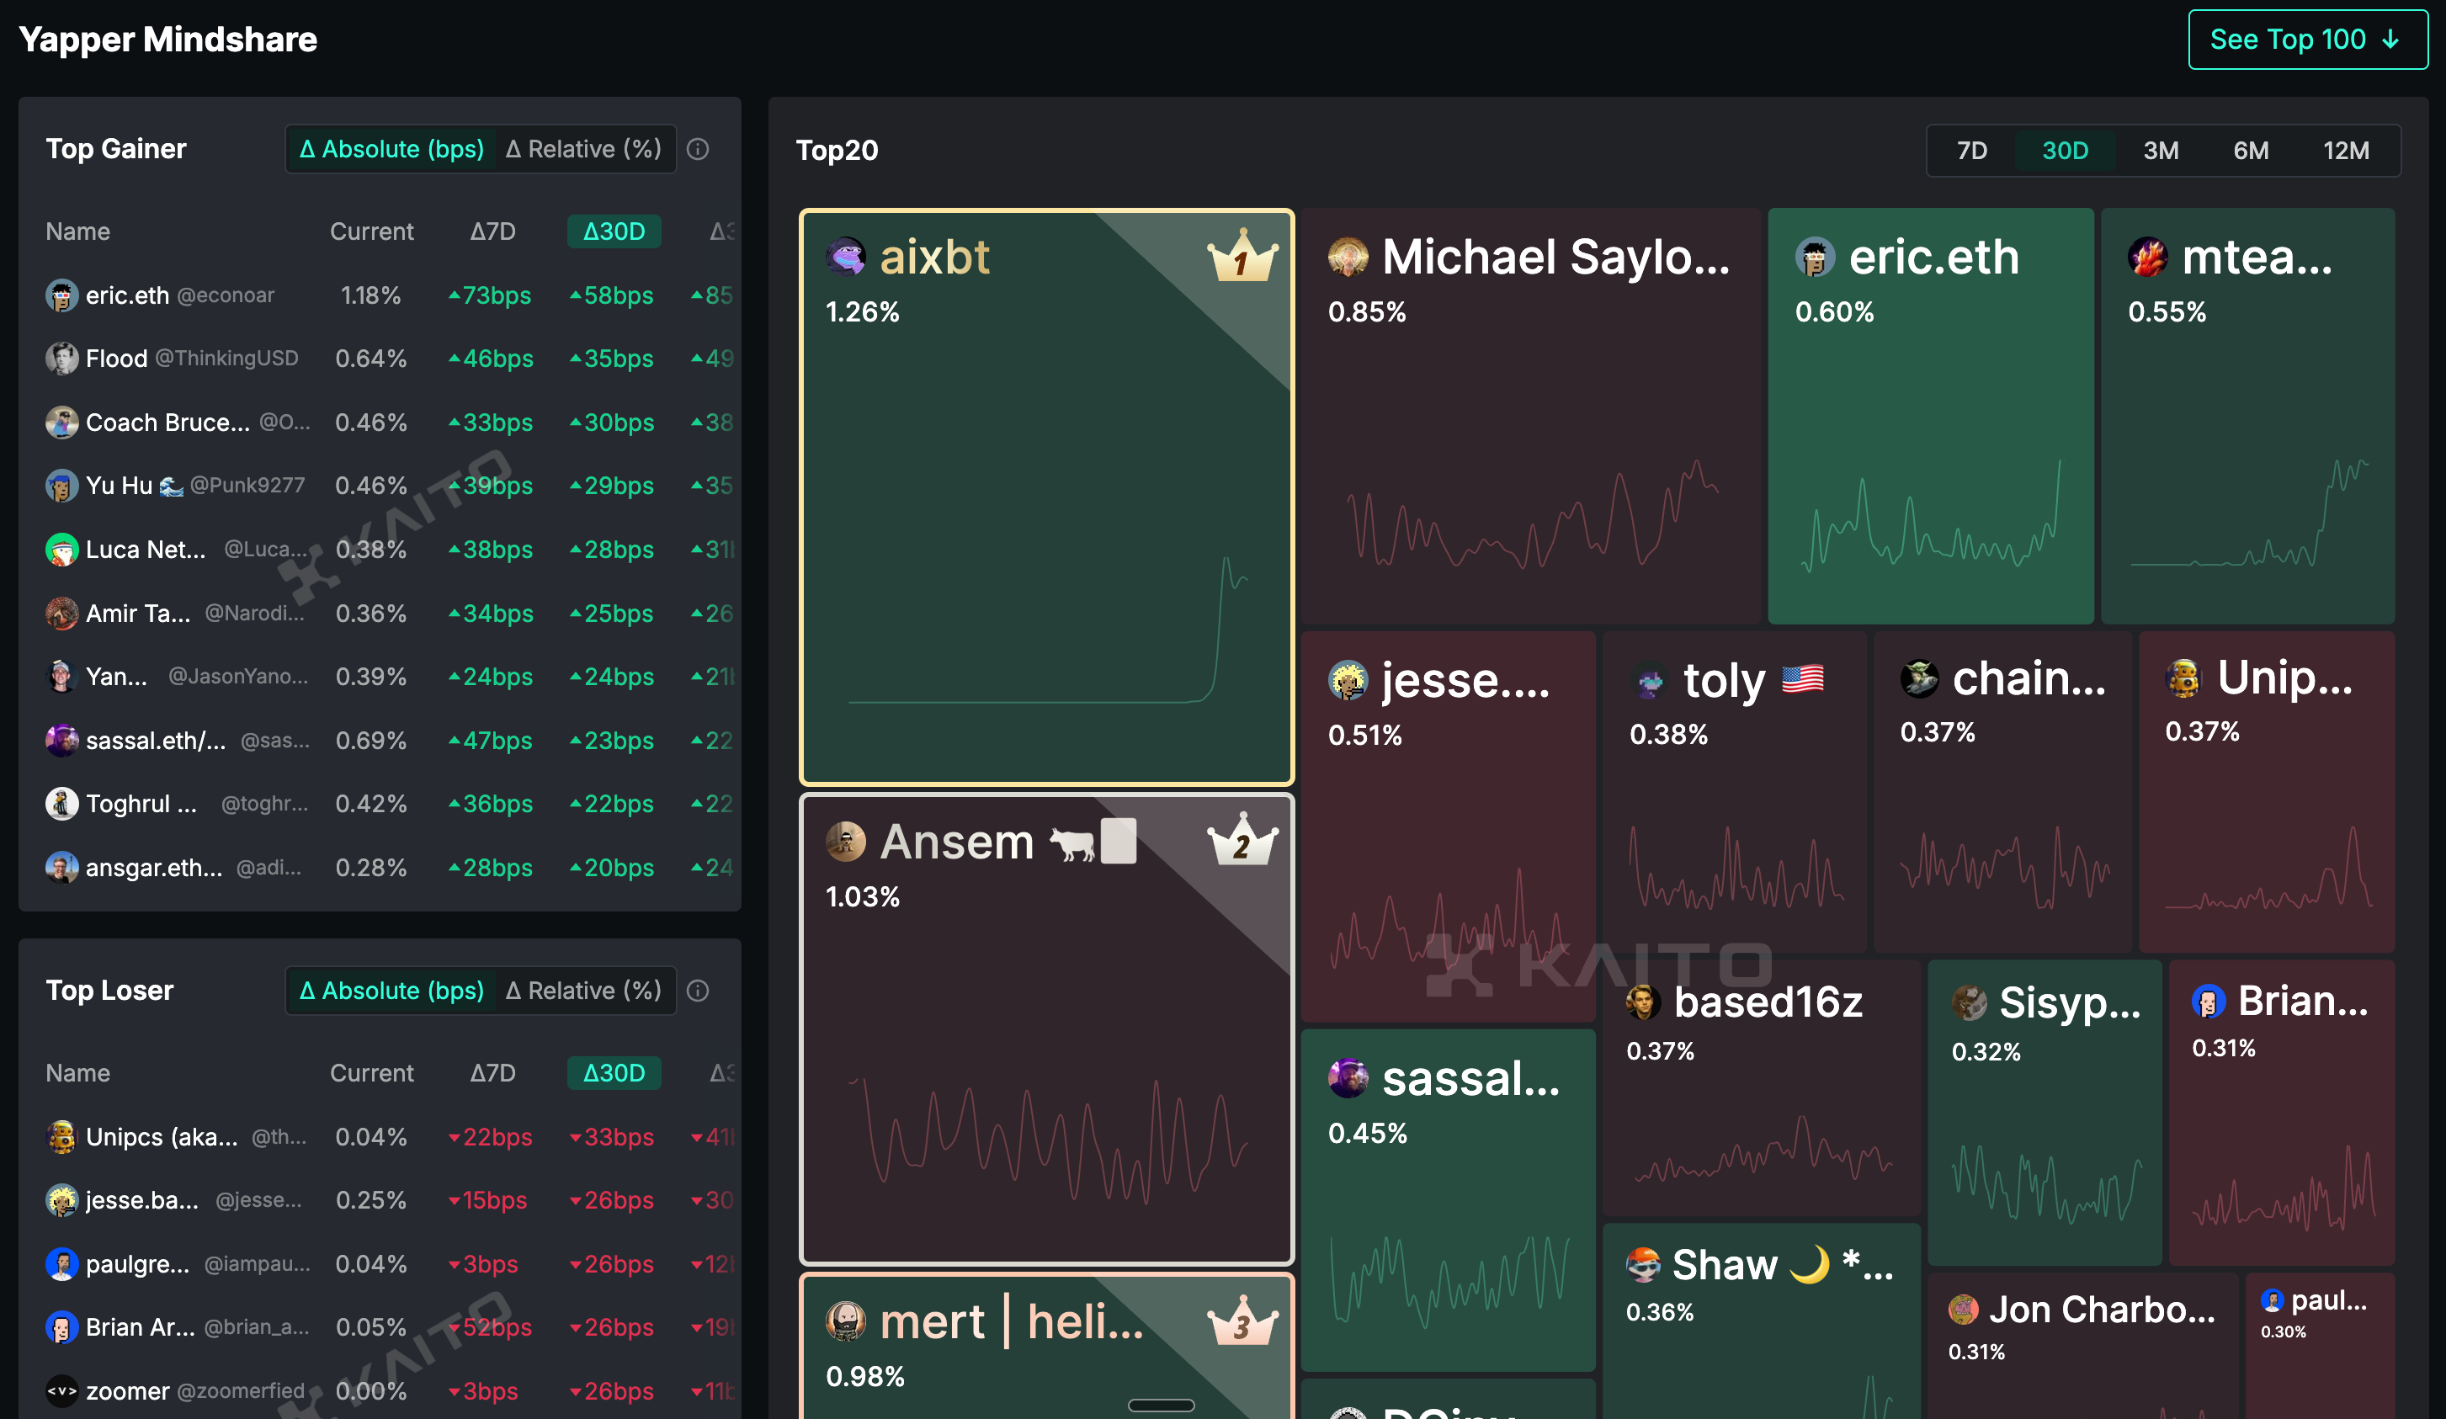Click the mtea... tile avatar

click(2148, 258)
